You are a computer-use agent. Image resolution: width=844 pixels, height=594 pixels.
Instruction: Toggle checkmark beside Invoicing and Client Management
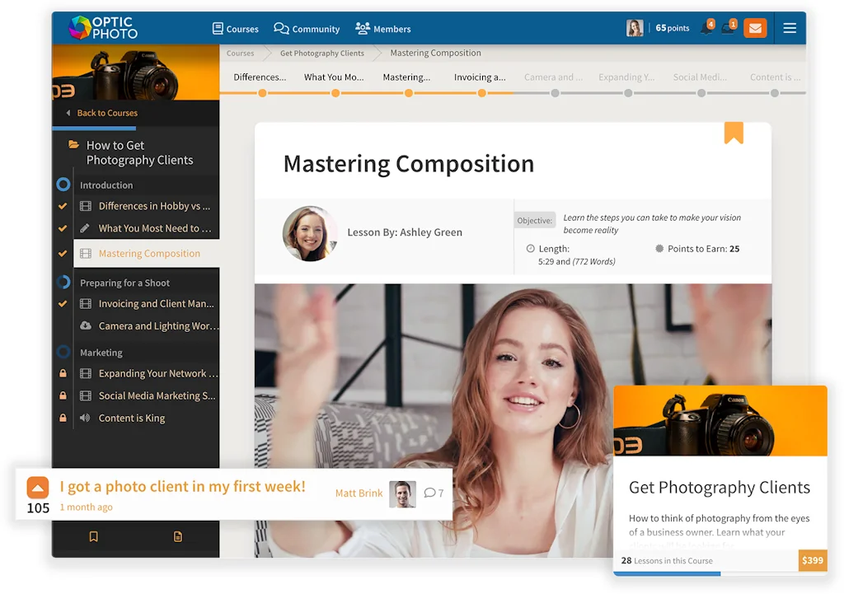(63, 304)
